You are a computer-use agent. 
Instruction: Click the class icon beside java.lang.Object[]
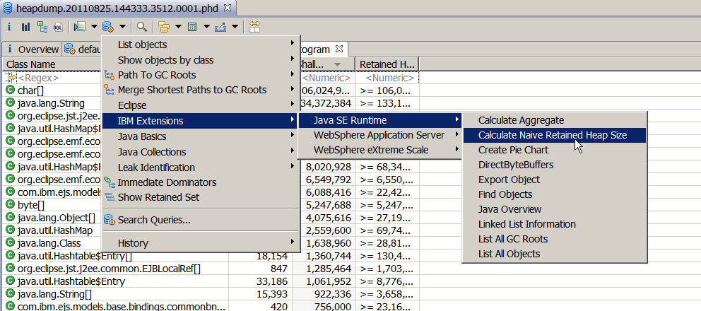point(11,218)
